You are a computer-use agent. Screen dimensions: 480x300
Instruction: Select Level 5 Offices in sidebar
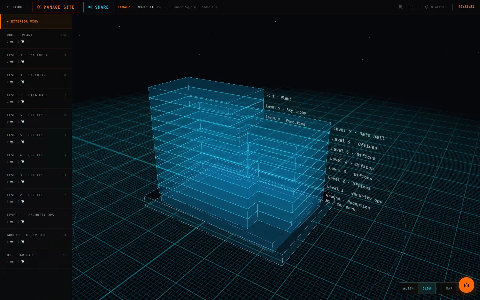click(x=36, y=138)
